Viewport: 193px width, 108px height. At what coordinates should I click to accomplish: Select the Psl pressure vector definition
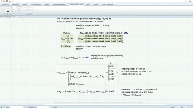click(104, 33)
